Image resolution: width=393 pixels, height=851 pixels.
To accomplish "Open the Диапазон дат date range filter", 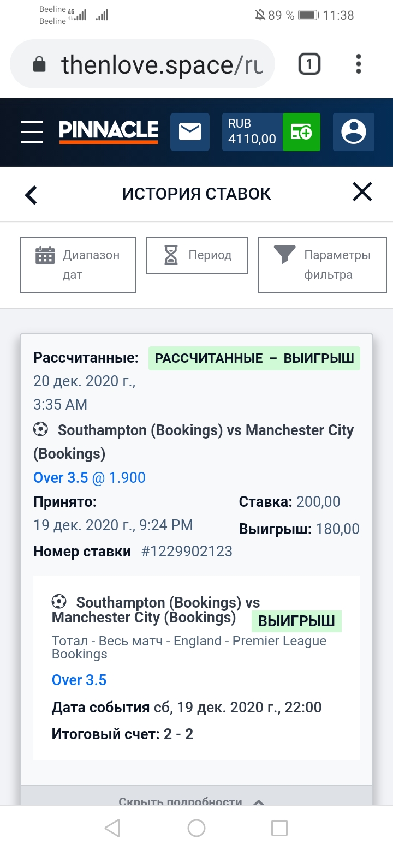I will [78, 265].
